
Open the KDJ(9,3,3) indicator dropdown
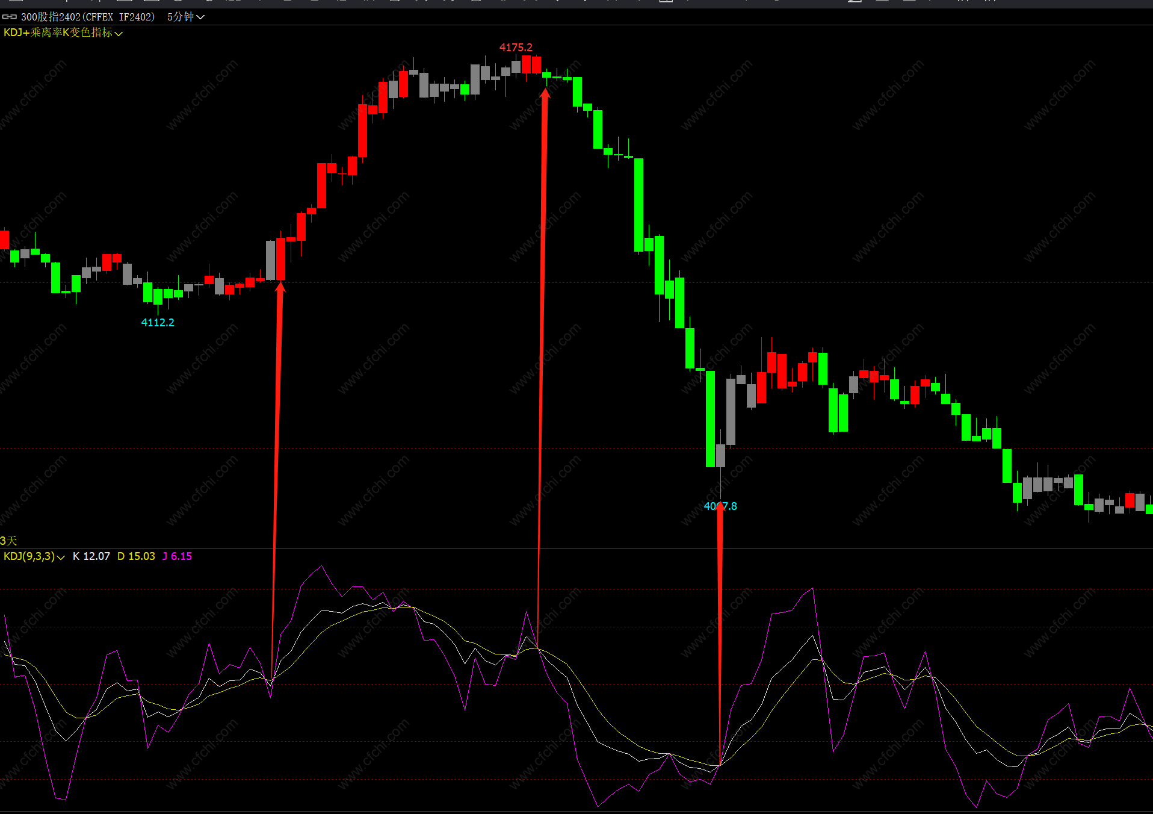(x=34, y=556)
